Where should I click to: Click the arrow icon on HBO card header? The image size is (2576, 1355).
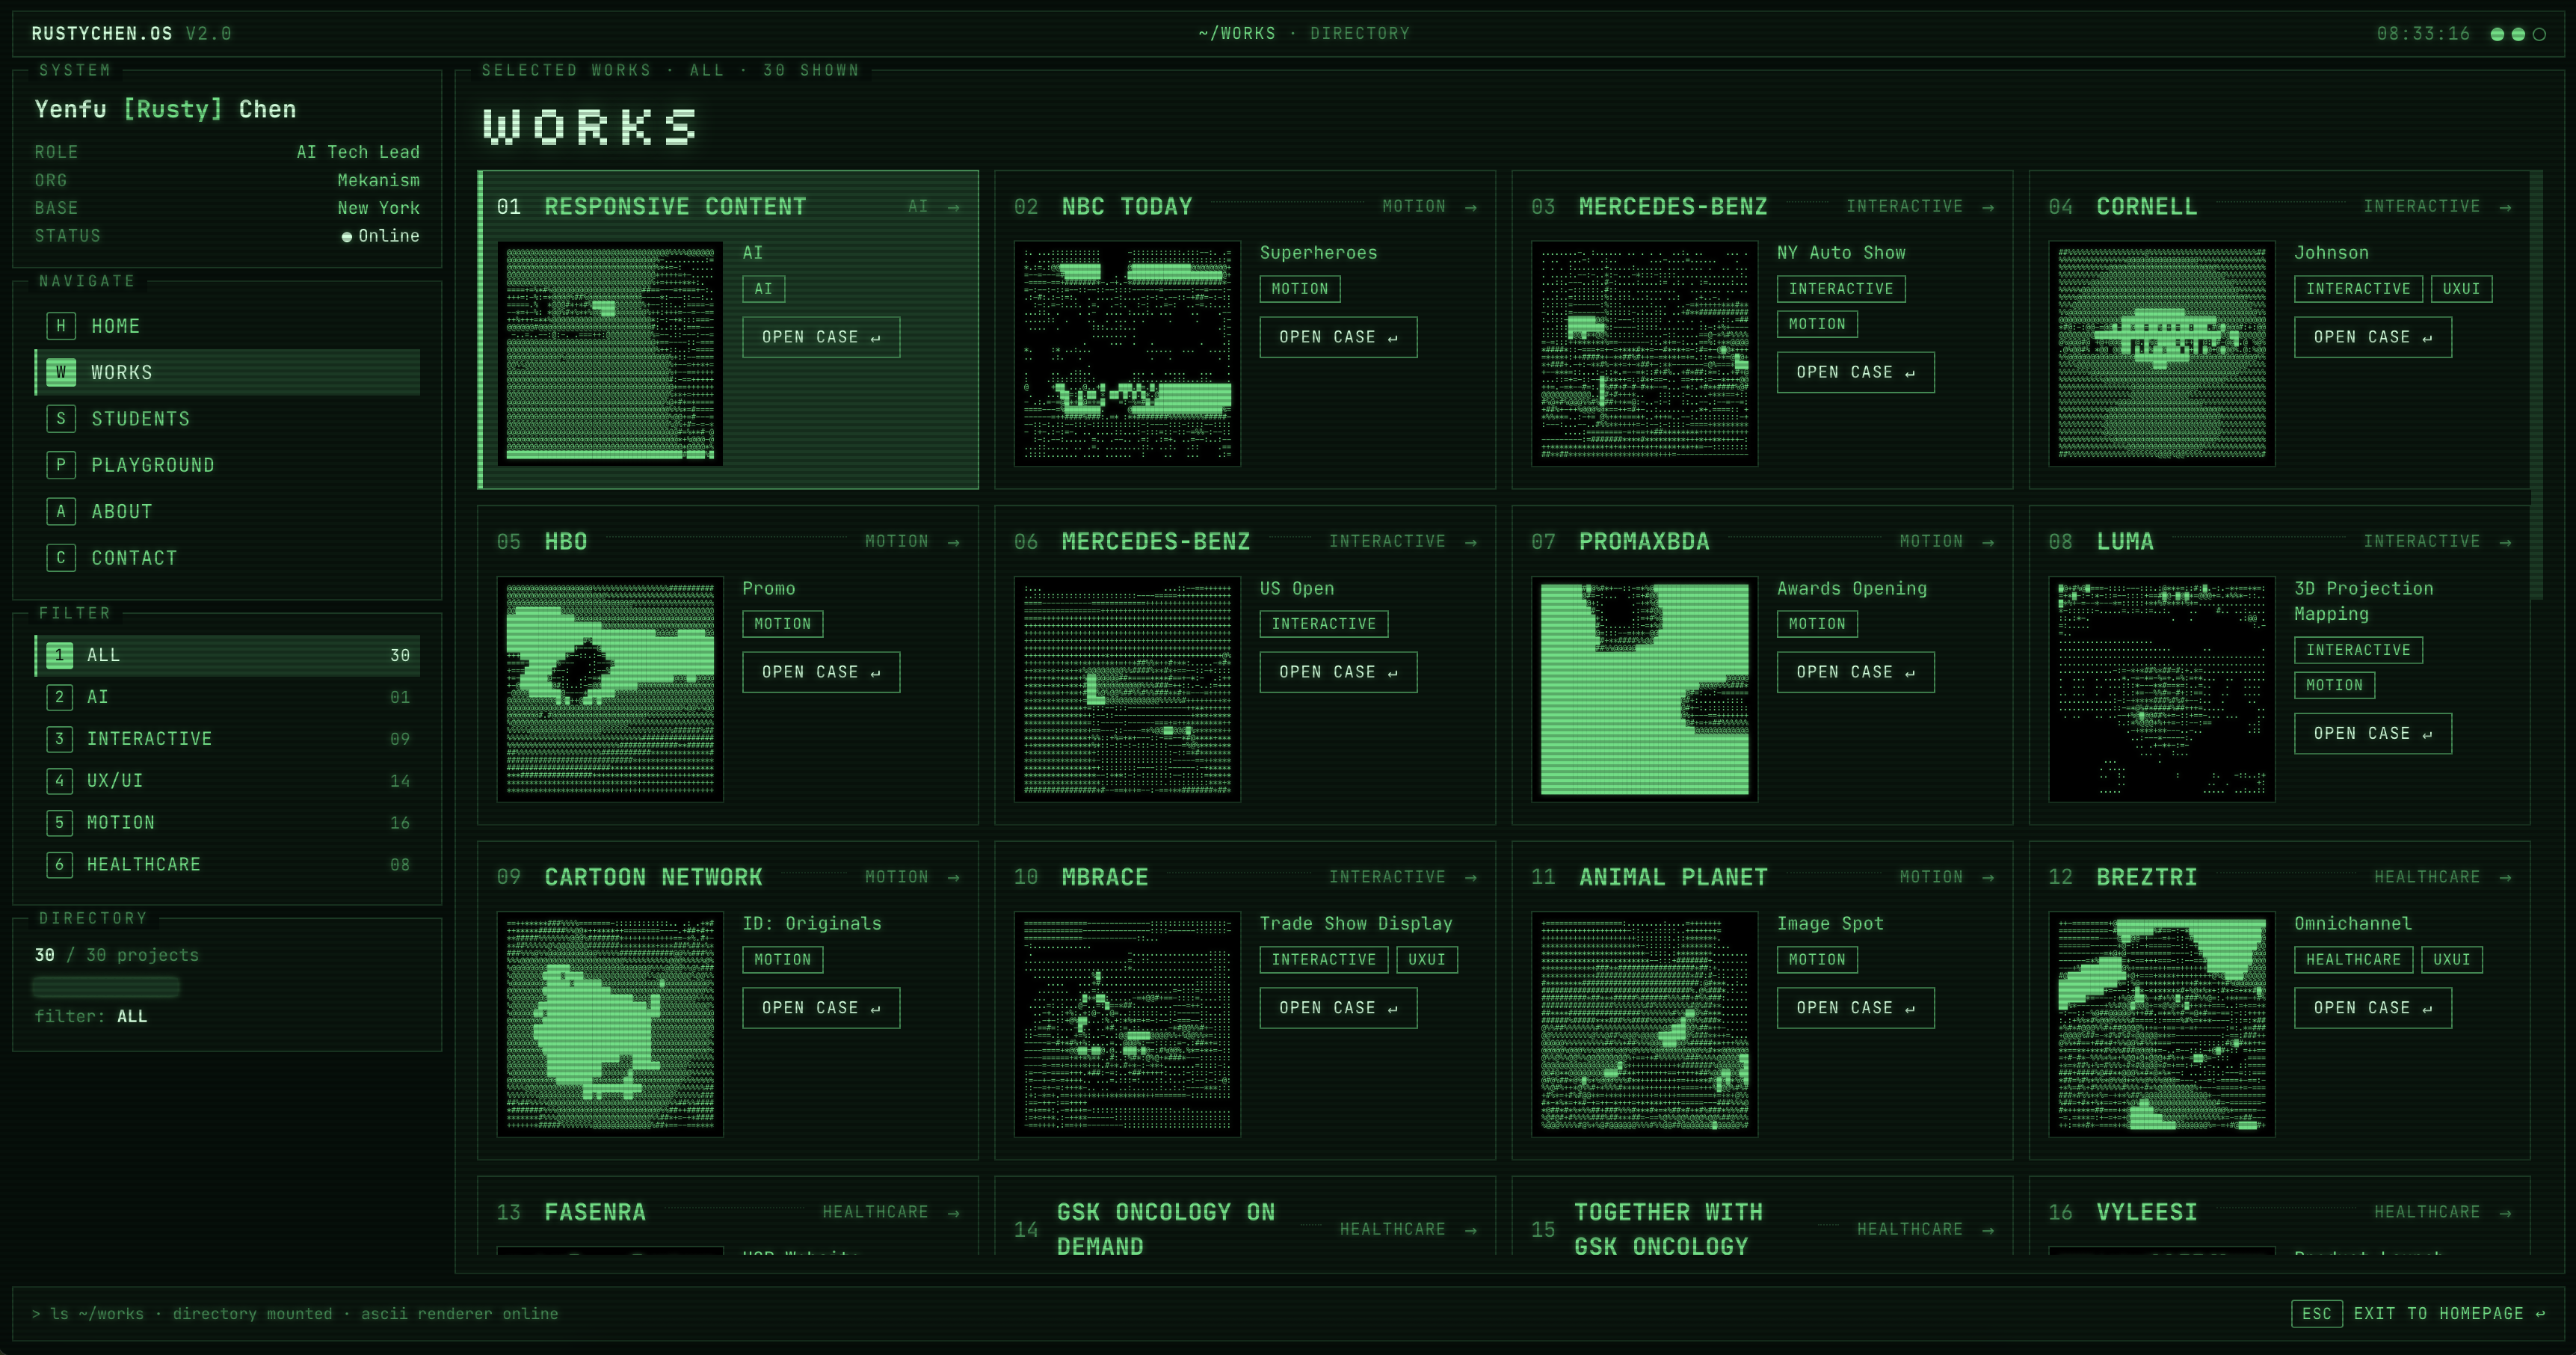click(953, 542)
